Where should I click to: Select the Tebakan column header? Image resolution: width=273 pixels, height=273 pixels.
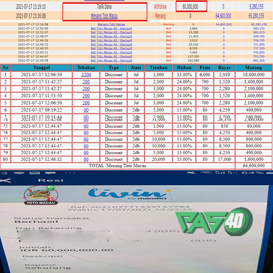point(86,67)
